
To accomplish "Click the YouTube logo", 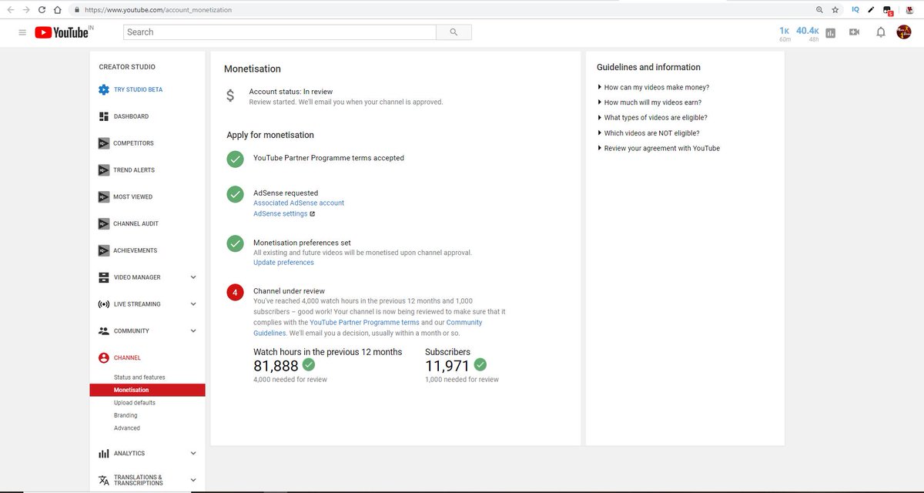I will pyautogui.click(x=63, y=32).
